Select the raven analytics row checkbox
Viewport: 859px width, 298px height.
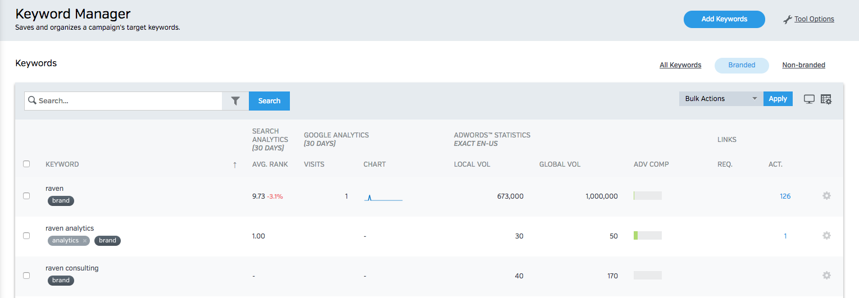coord(26,236)
